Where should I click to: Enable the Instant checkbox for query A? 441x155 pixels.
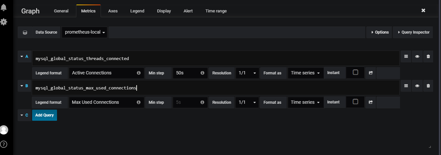tap(355, 72)
